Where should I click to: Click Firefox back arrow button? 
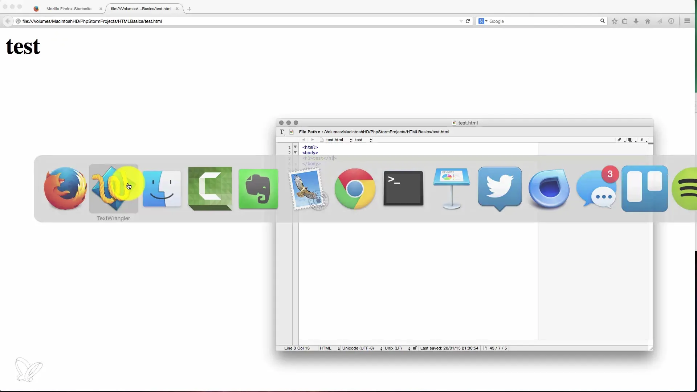[x=8, y=21]
